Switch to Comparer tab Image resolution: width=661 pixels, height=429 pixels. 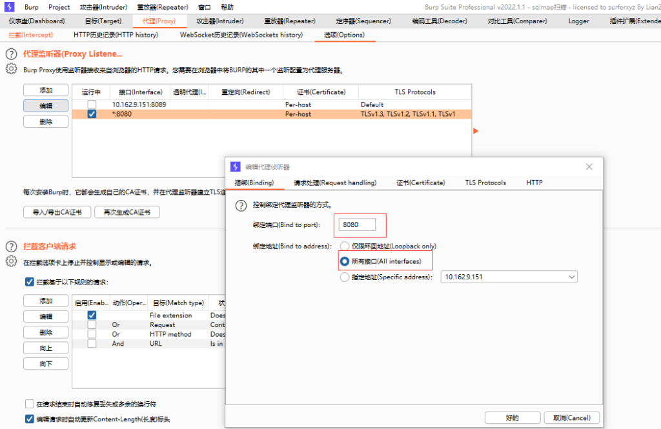point(517,21)
